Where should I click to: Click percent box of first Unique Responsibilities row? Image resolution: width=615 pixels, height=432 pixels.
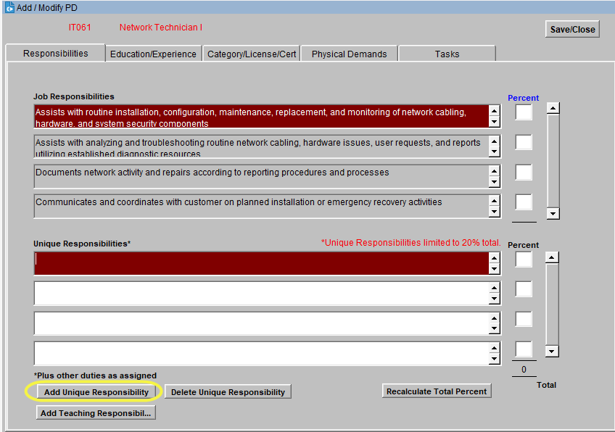click(524, 259)
